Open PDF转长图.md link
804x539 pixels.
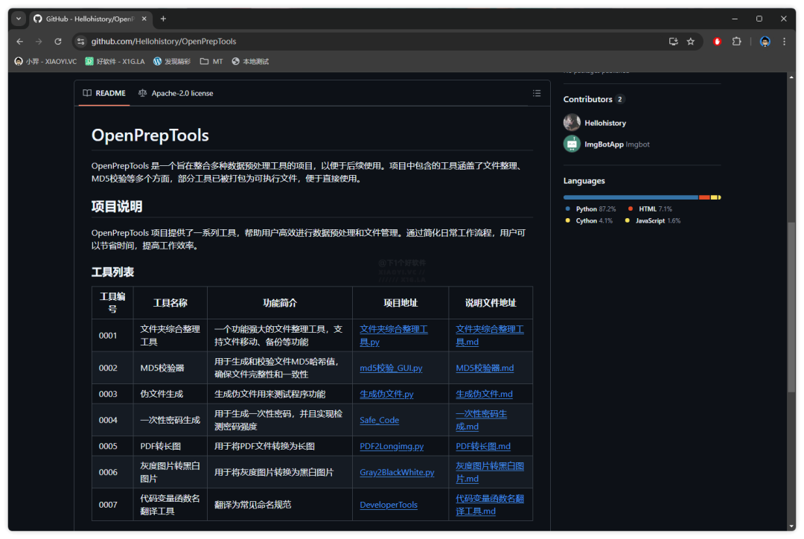pyautogui.click(x=483, y=447)
